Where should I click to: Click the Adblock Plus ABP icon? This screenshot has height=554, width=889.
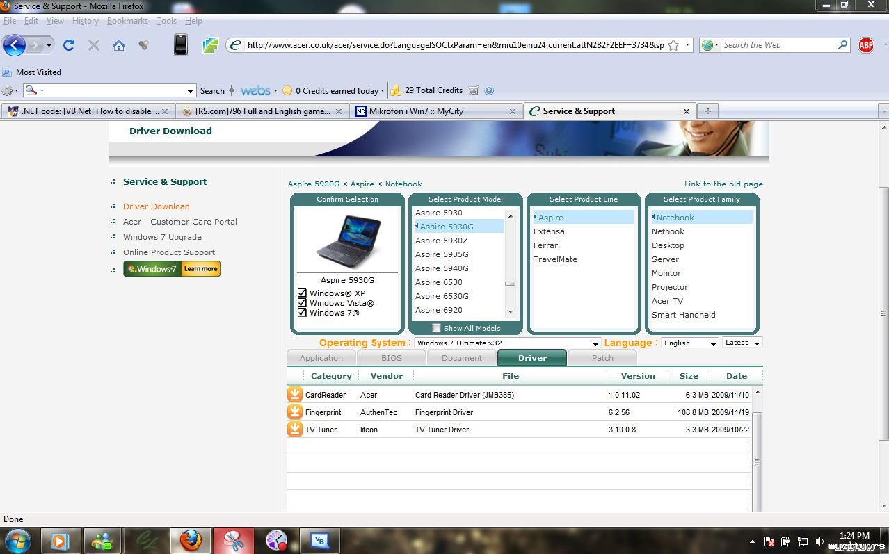click(x=866, y=45)
